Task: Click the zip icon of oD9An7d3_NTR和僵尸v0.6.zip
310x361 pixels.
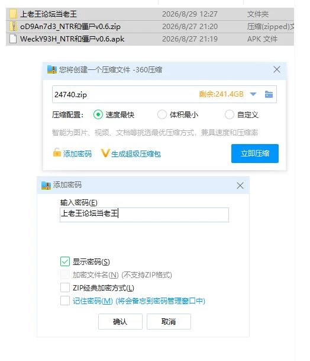Action: click(14, 26)
